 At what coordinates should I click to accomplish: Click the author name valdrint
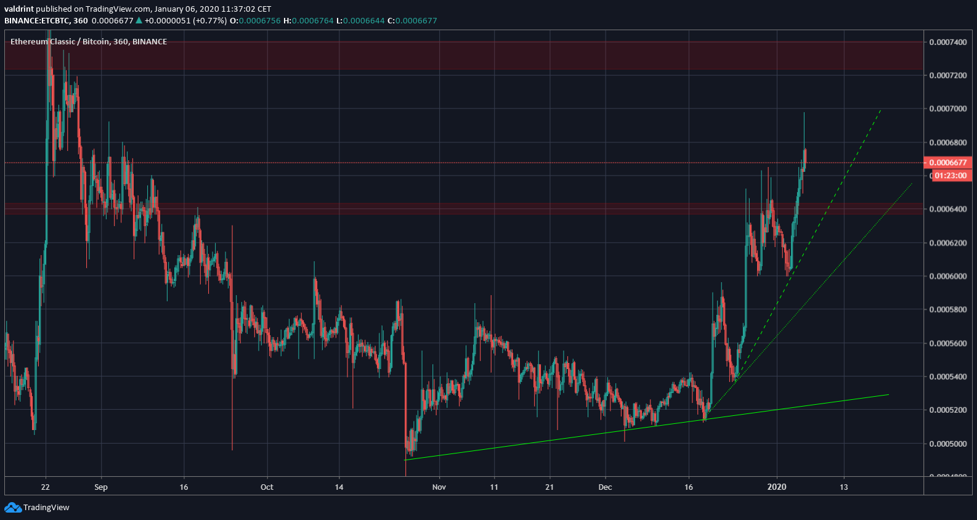(19, 9)
